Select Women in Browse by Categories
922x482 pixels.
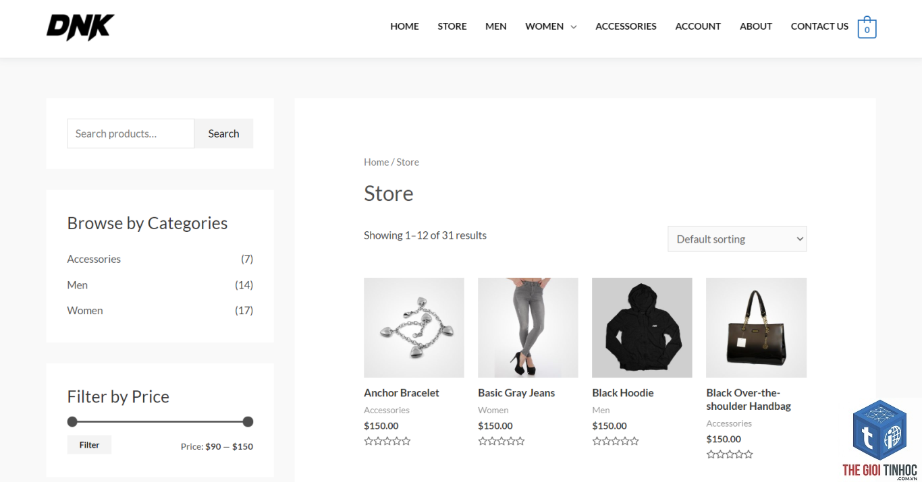point(85,311)
